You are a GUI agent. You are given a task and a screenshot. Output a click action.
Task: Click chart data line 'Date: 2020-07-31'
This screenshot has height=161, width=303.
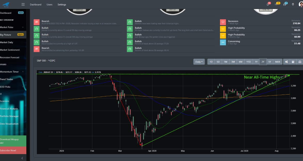point(70,72)
